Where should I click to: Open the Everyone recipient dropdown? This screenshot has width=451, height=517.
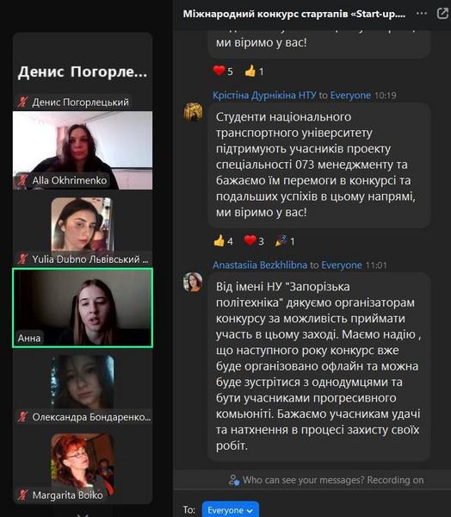pyautogui.click(x=231, y=510)
